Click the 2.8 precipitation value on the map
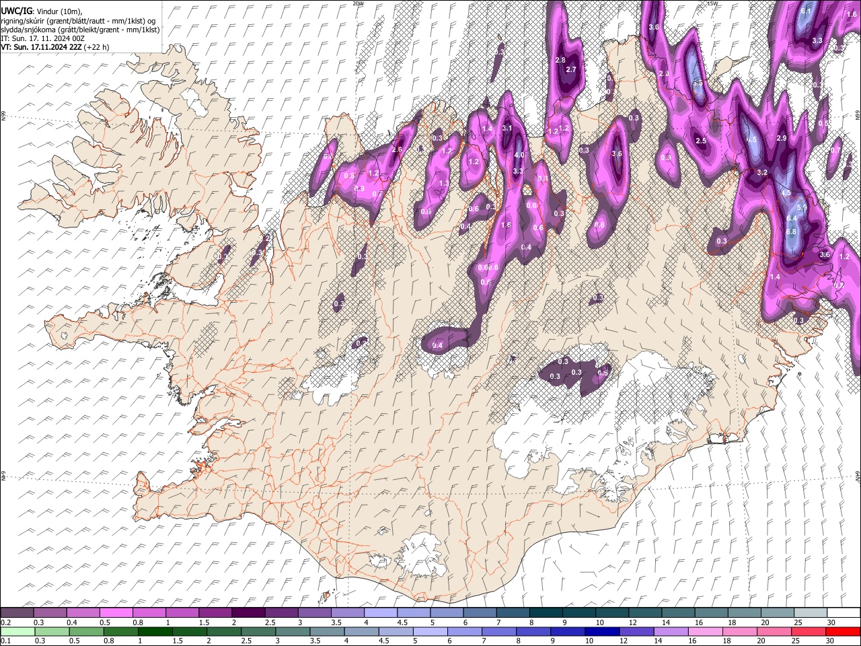The image size is (861, 646). [x=560, y=61]
